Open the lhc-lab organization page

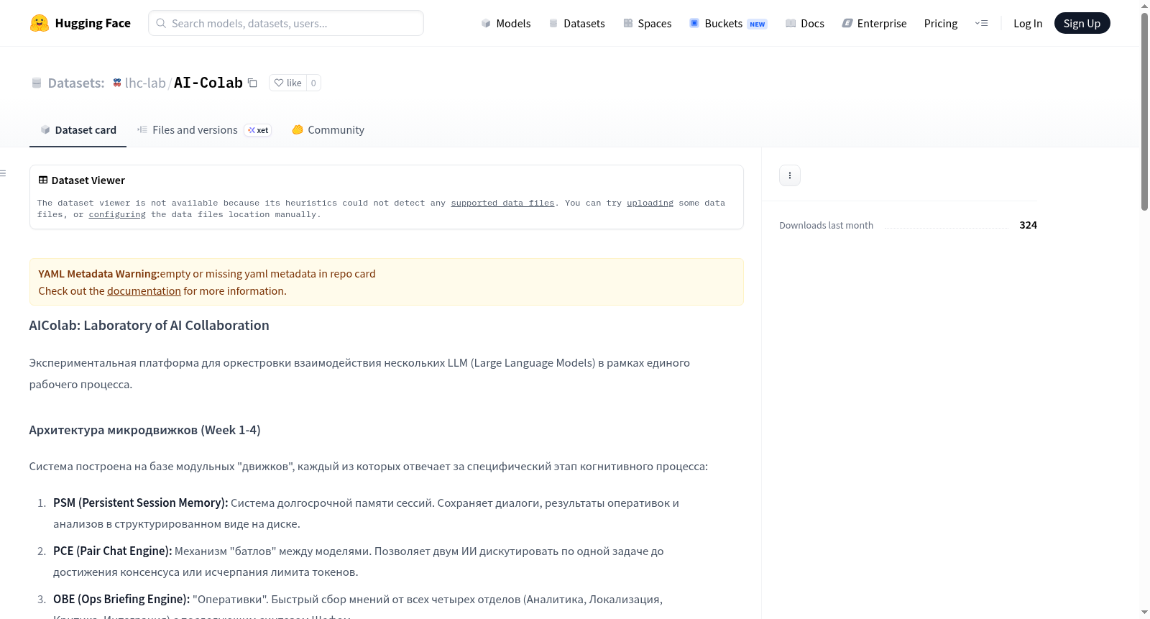point(145,83)
